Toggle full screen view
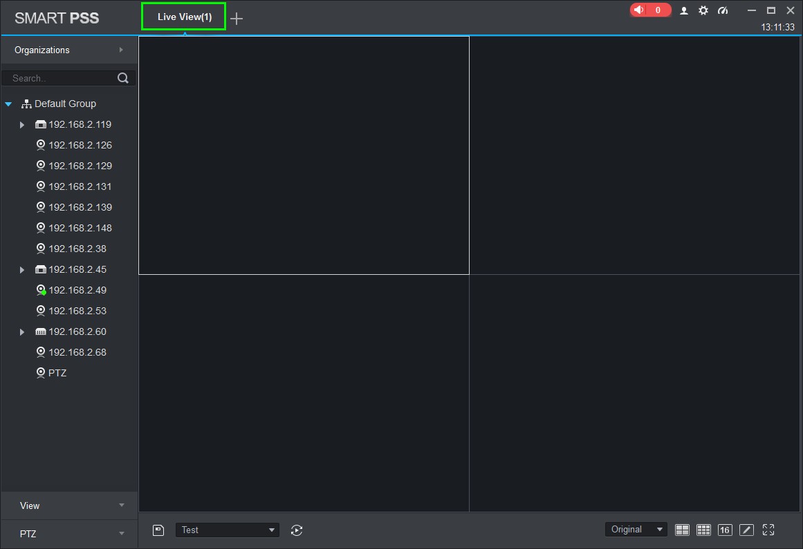This screenshot has width=803, height=549. coord(768,530)
